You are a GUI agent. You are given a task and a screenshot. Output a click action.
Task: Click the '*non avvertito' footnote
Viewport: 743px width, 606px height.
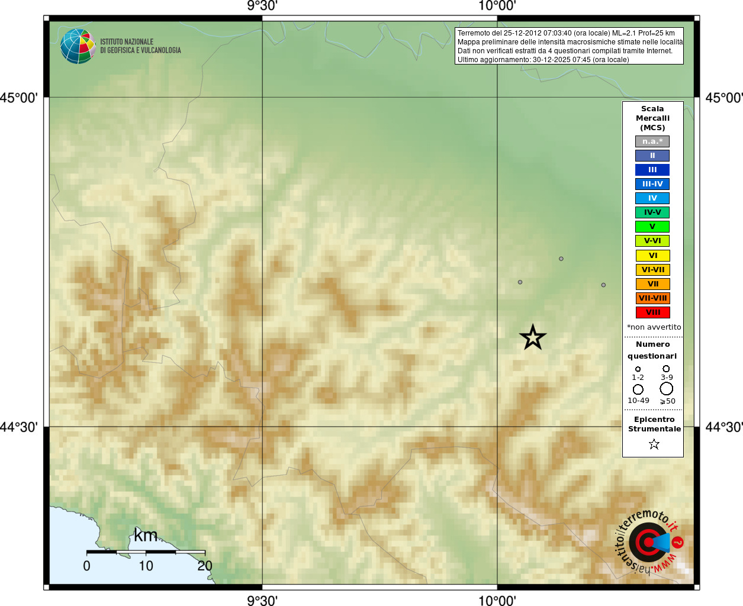[x=654, y=327]
